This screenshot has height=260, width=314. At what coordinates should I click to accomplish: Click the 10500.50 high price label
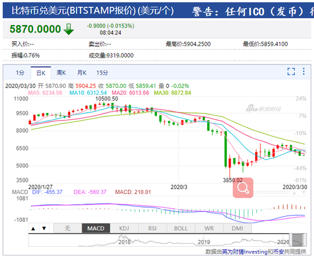pyautogui.click(x=107, y=99)
